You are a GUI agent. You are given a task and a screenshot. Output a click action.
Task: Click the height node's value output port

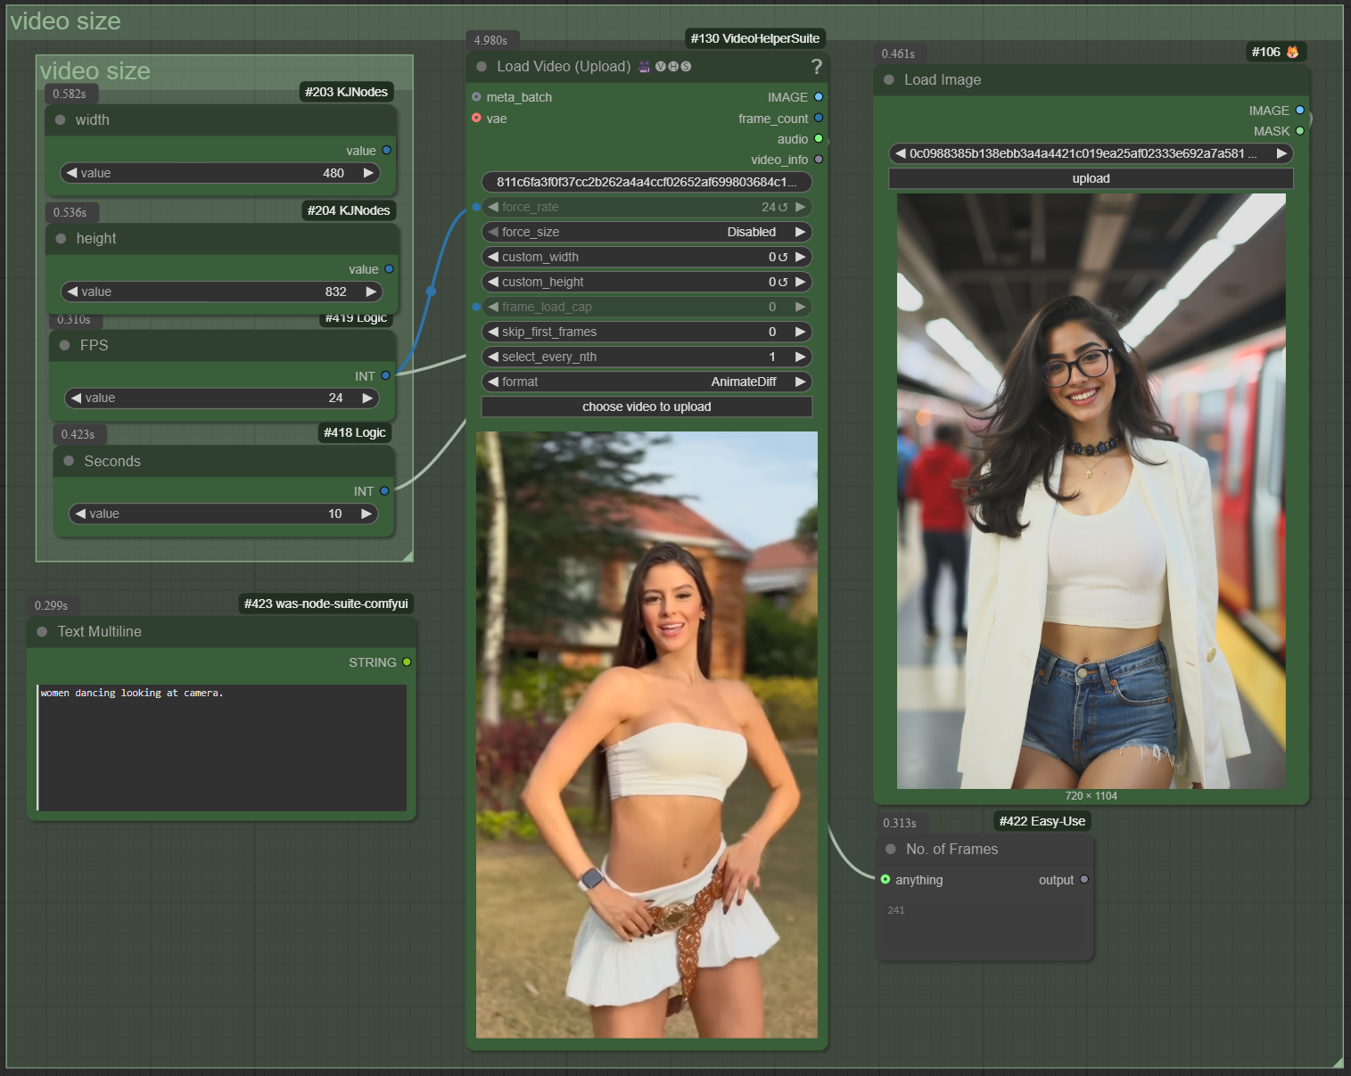click(389, 269)
